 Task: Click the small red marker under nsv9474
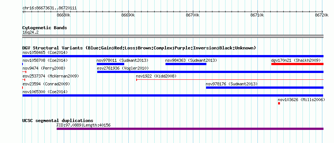pos(24,72)
